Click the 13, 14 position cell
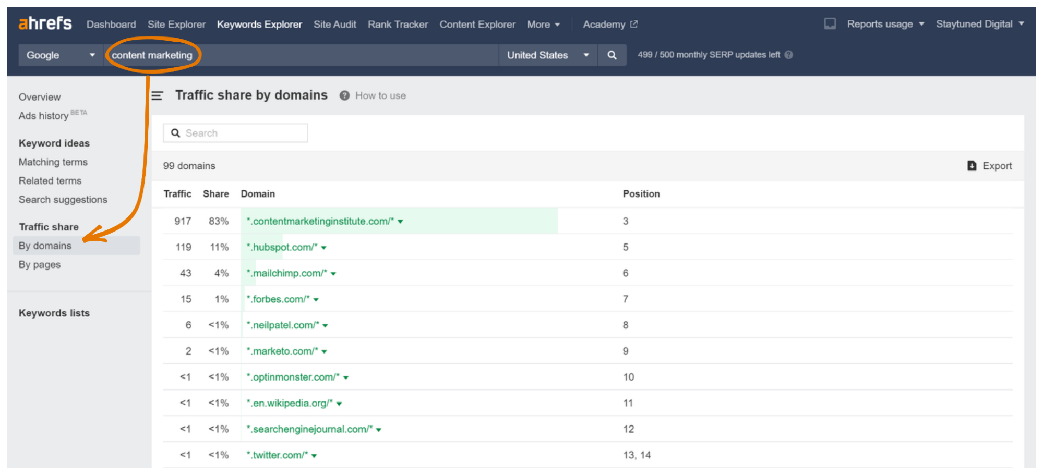Screen dimensions: 1043x475 pyautogui.click(x=637, y=455)
